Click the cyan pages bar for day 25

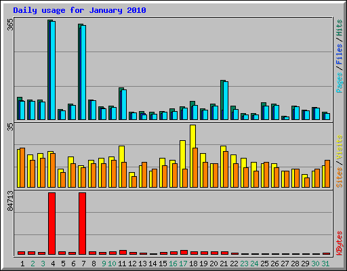266,113
